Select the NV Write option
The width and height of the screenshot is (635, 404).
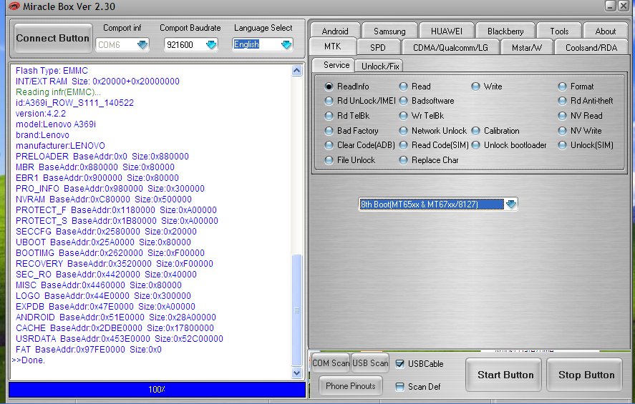pos(562,131)
